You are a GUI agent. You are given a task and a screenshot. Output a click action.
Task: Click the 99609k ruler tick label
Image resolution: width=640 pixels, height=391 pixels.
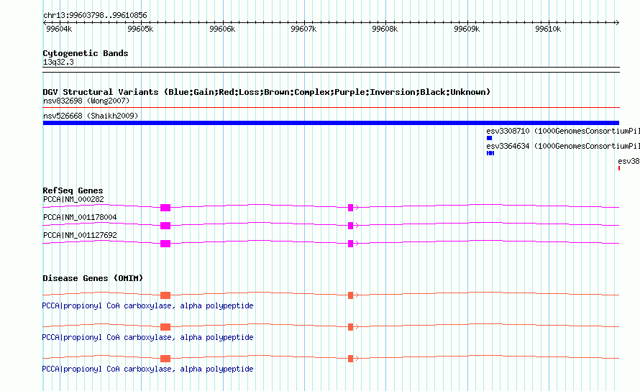point(467,29)
